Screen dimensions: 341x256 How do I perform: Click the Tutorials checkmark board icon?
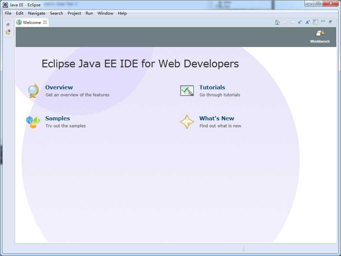tap(187, 91)
